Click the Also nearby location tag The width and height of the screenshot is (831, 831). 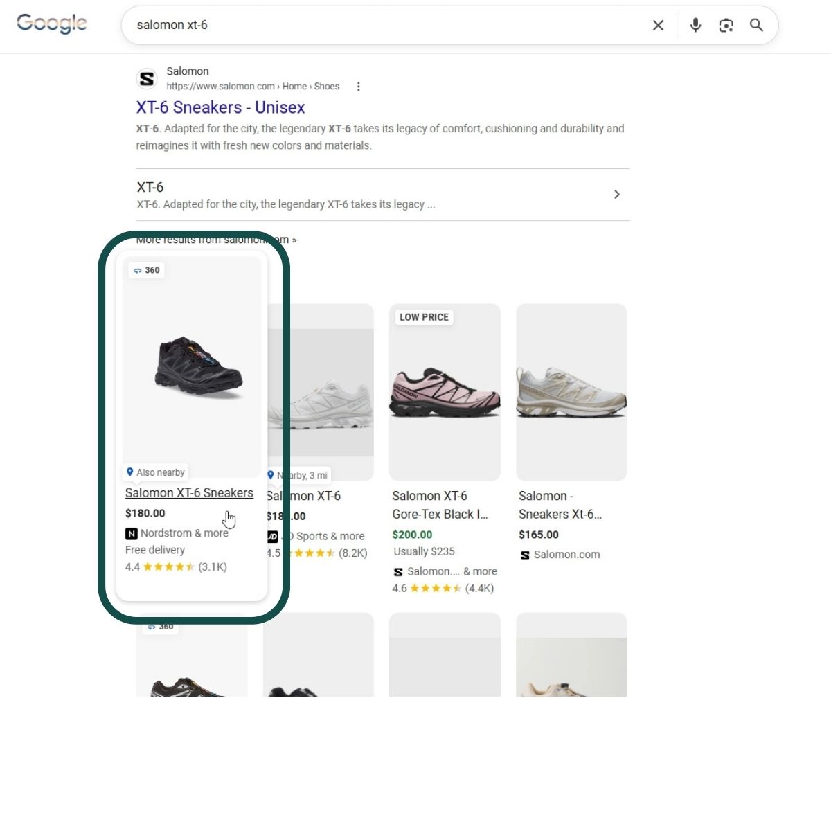tap(155, 472)
